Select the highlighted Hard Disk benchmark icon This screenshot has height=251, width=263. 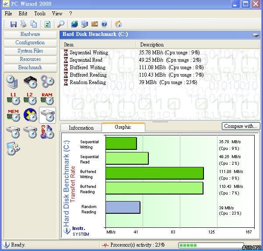tap(47, 115)
